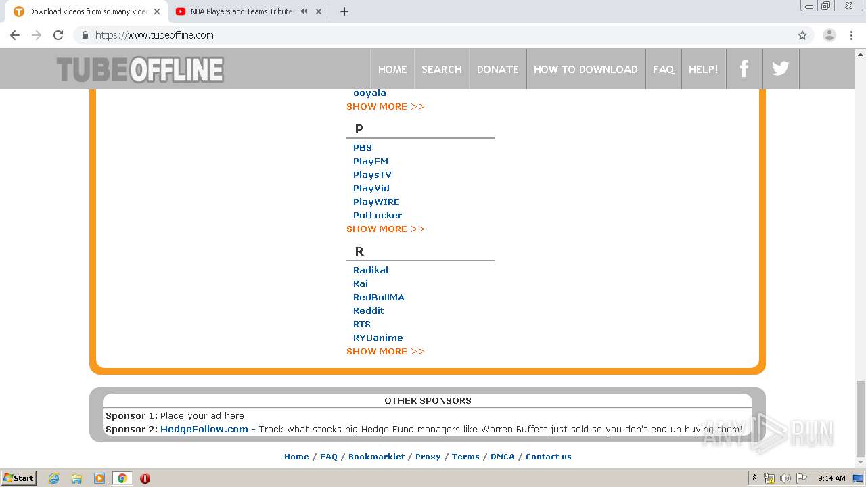Screen dimensions: 866x487
Task: Open the HELP! menu item
Action: [x=704, y=69]
